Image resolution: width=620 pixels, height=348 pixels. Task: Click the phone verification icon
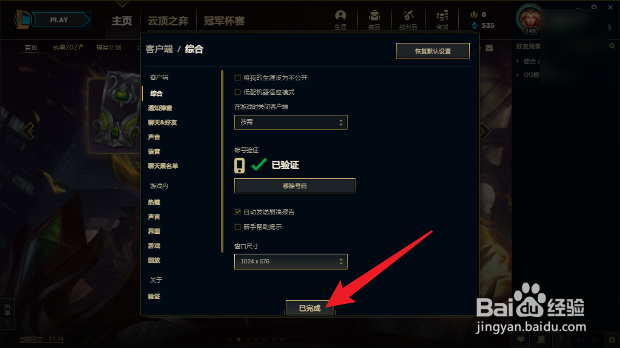(239, 166)
